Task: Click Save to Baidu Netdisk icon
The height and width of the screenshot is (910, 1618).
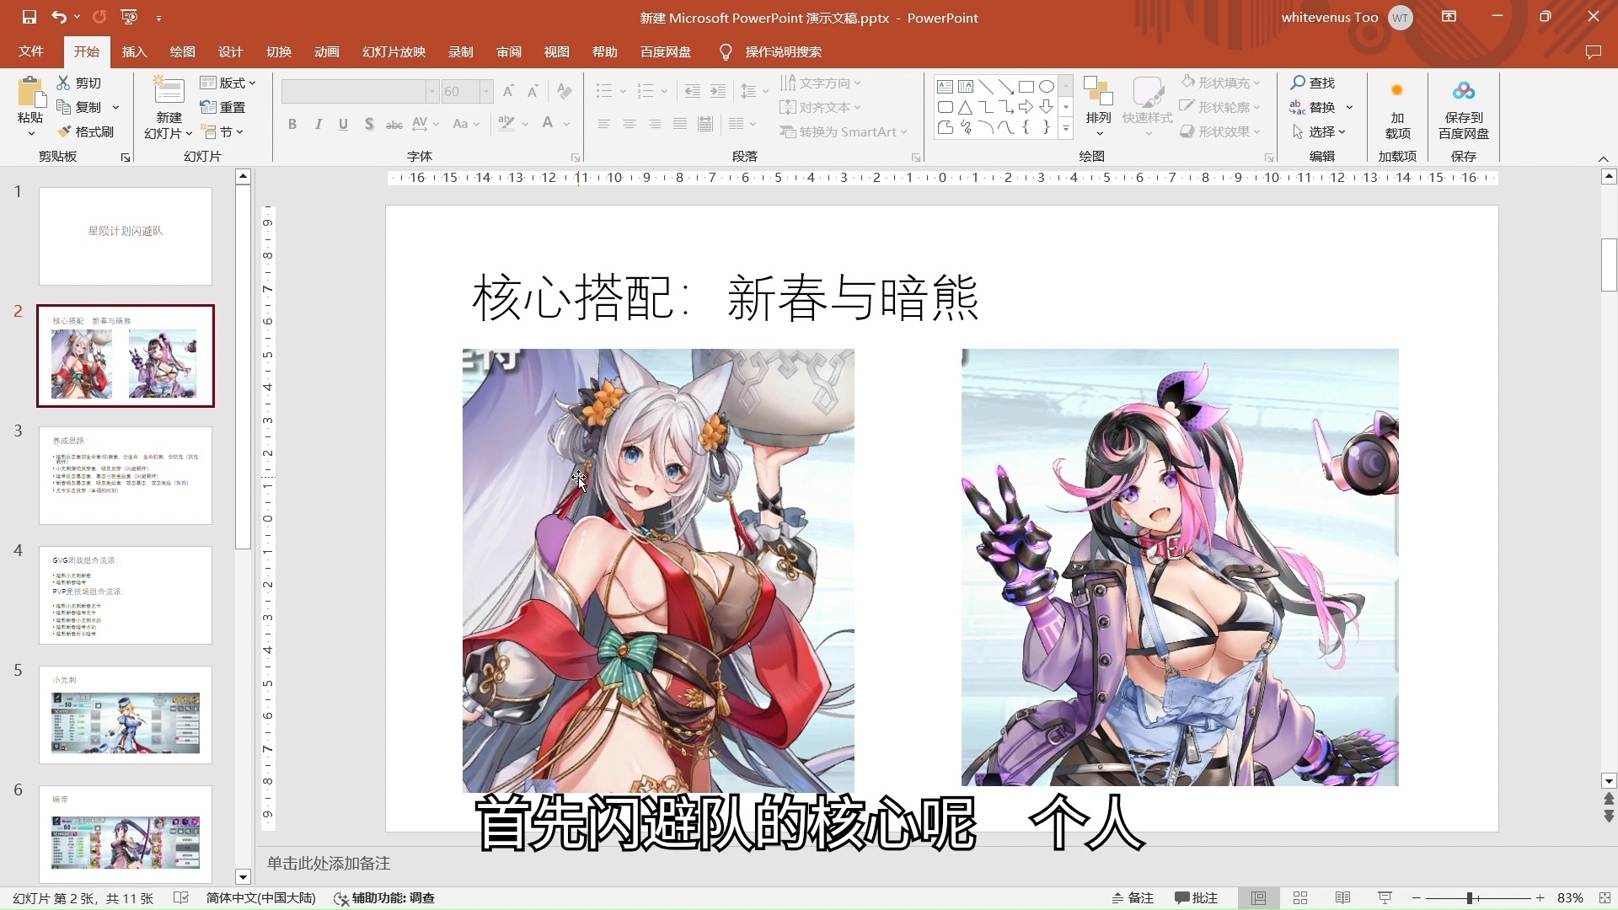Action: [1464, 91]
